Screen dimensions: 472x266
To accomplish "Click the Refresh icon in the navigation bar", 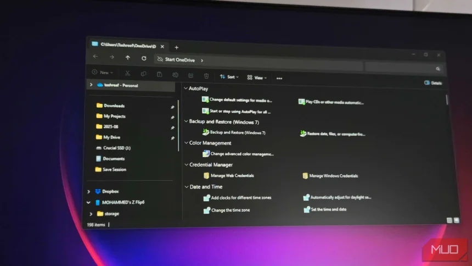I will [144, 58].
